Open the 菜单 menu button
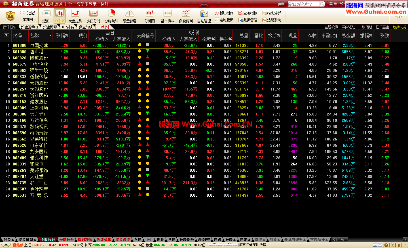408x248 pixels. 333,4
